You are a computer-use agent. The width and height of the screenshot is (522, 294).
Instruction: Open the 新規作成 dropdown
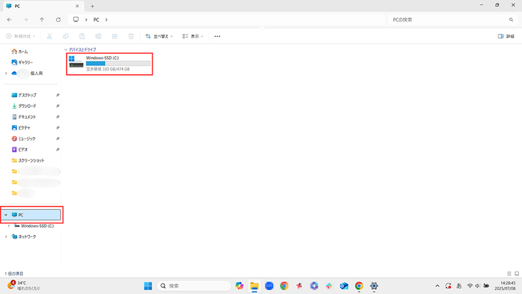click(x=21, y=36)
